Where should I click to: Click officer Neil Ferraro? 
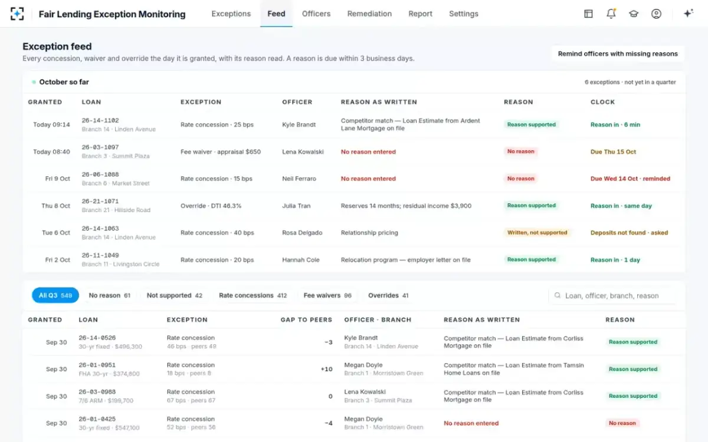coord(299,179)
